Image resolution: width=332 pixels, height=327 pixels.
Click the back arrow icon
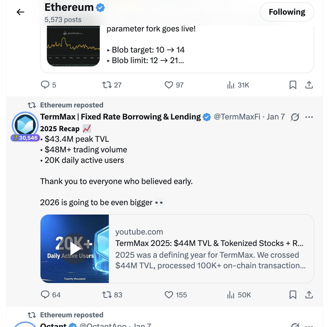[x=20, y=12]
